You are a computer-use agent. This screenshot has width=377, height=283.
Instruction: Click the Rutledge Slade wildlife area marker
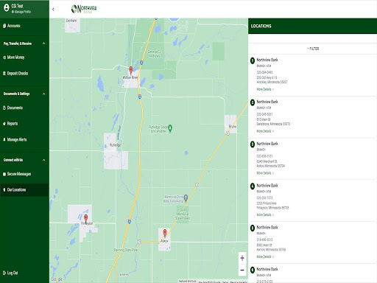coord(170,128)
